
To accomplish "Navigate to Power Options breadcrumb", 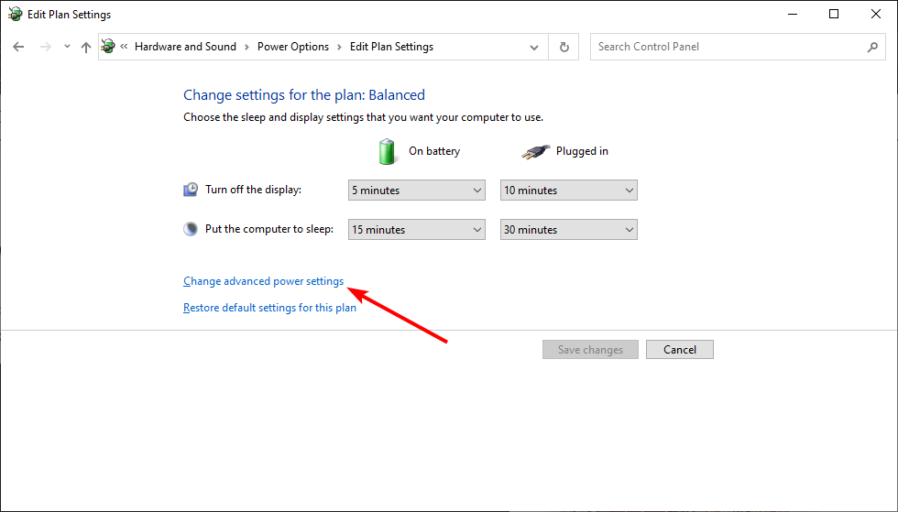I will pos(293,47).
